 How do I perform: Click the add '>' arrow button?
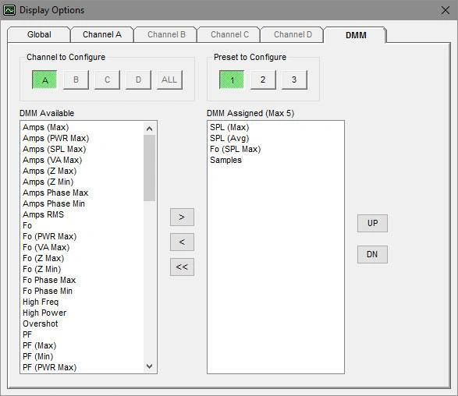point(182,217)
